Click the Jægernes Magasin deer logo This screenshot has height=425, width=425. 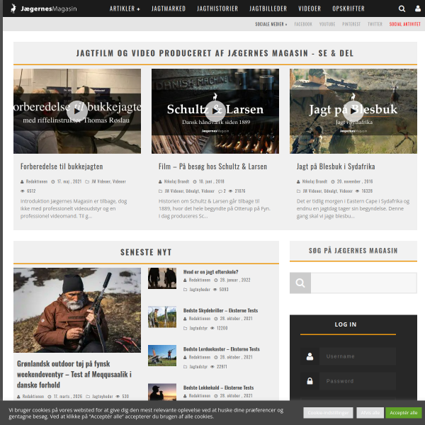13,8
